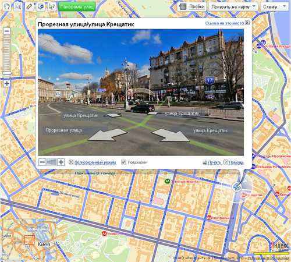Click the small panorama arrow behind the black car
The width and height of the screenshot is (291, 262).
point(152,113)
